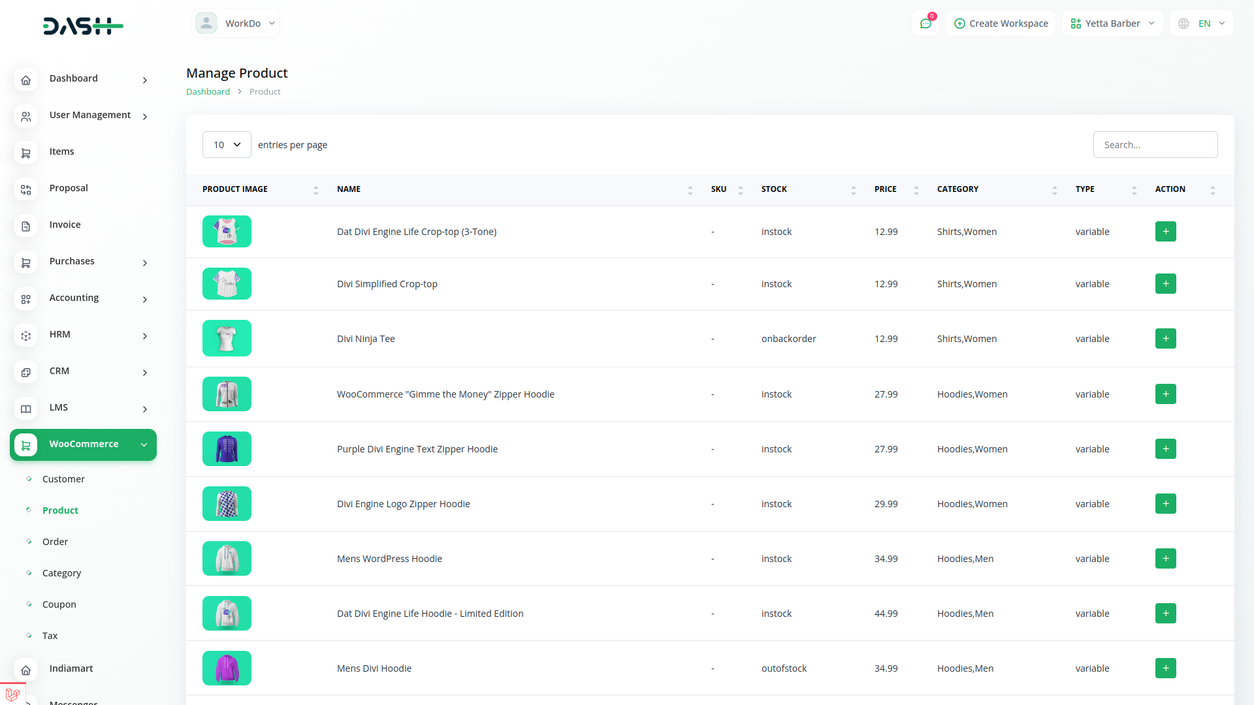
Task: Sort table by Name column arrows
Action: (690, 190)
